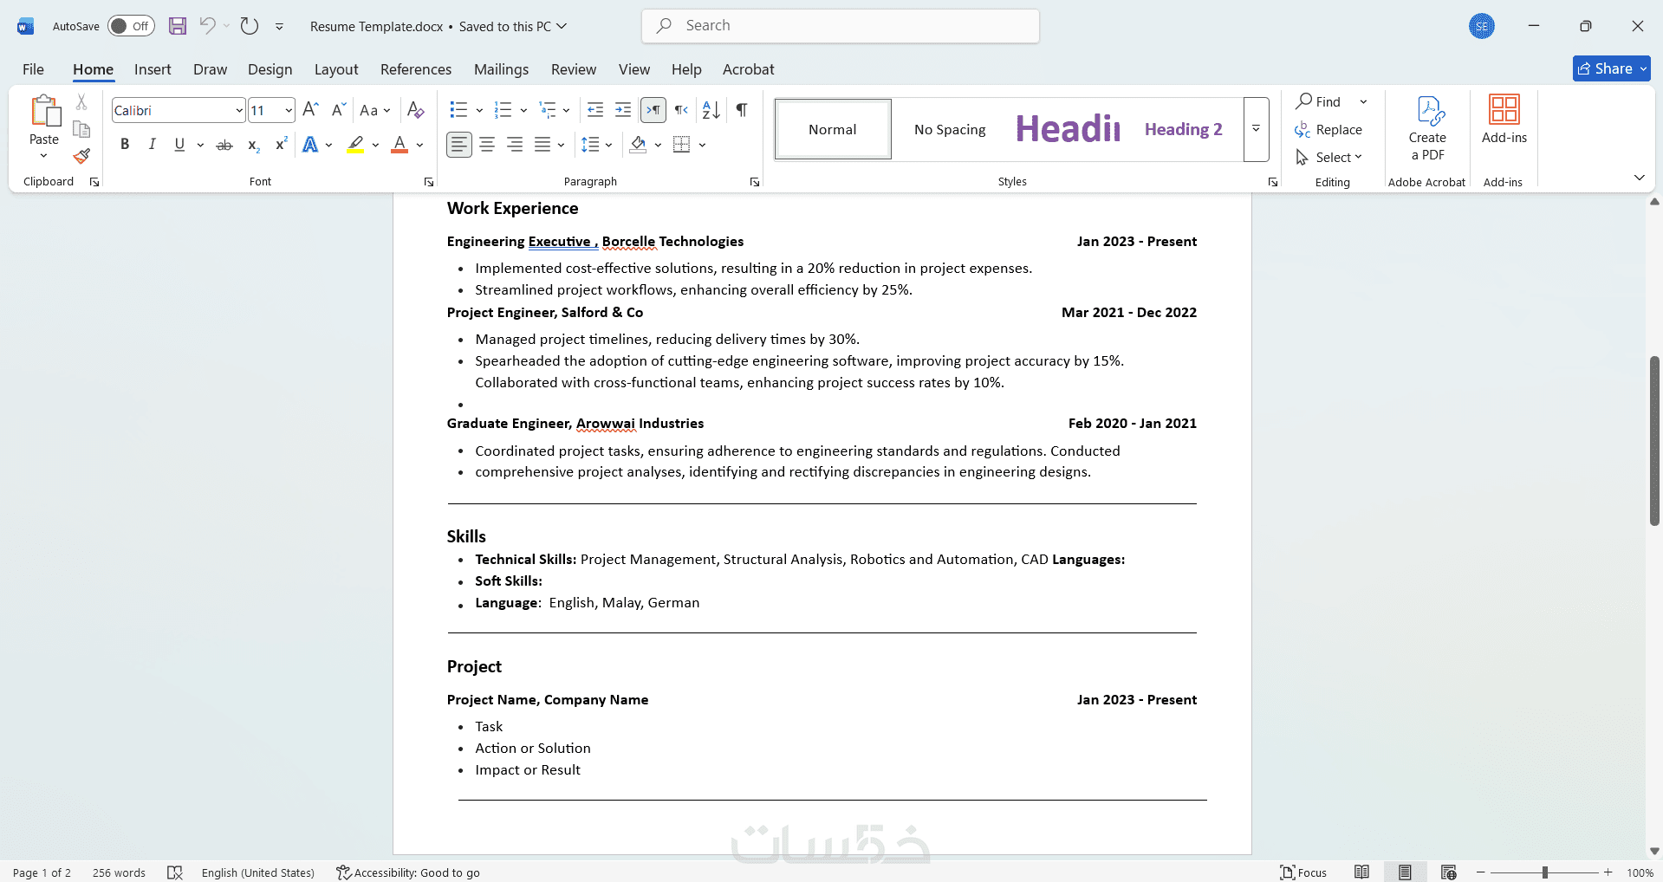Open the File menu
The width and height of the screenshot is (1663, 882).
point(33,69)
